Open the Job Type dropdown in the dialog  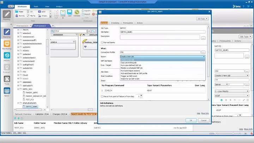(x=202, y=19)
